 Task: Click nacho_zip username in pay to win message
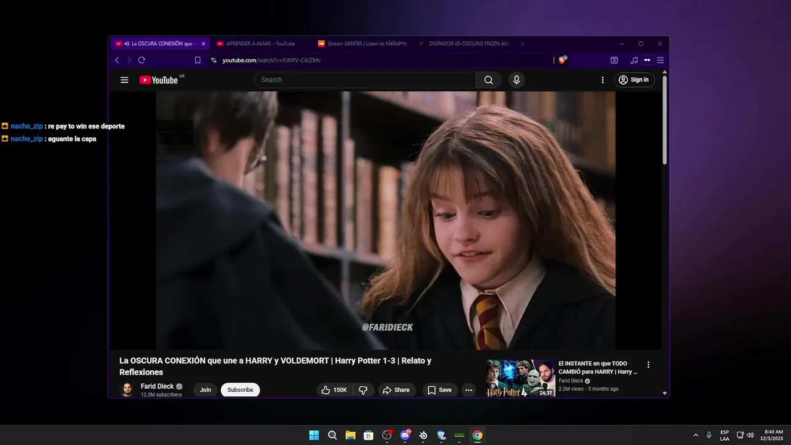(x=27, y=126)
